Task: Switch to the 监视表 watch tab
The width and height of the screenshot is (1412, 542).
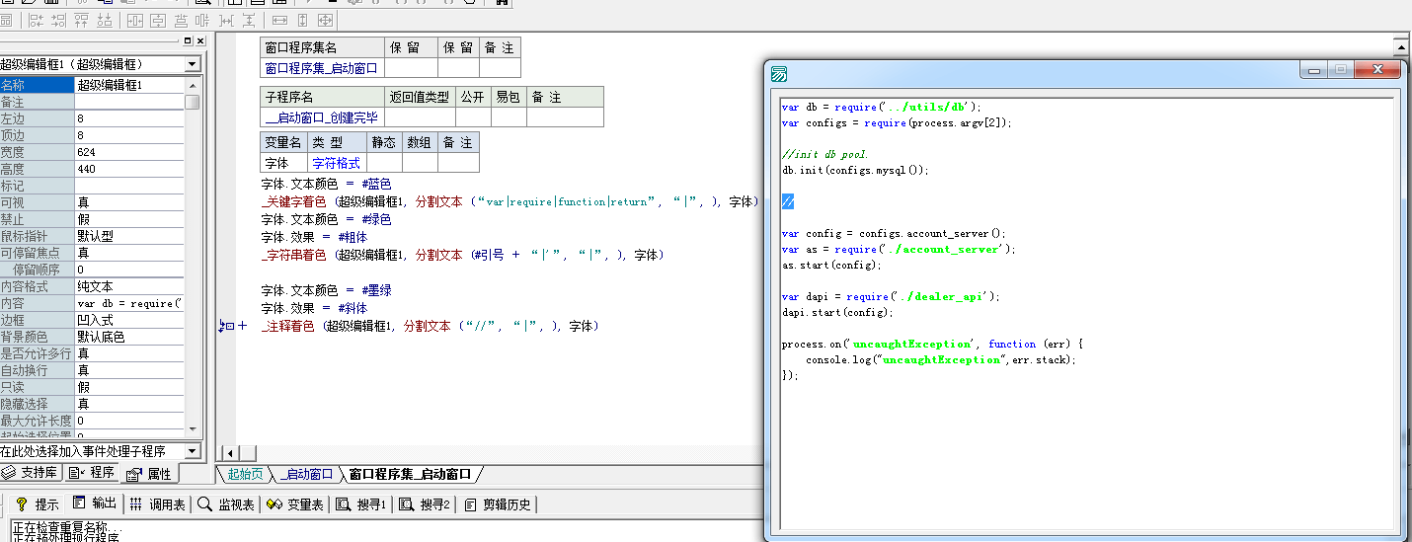Action: coord(226,504)
